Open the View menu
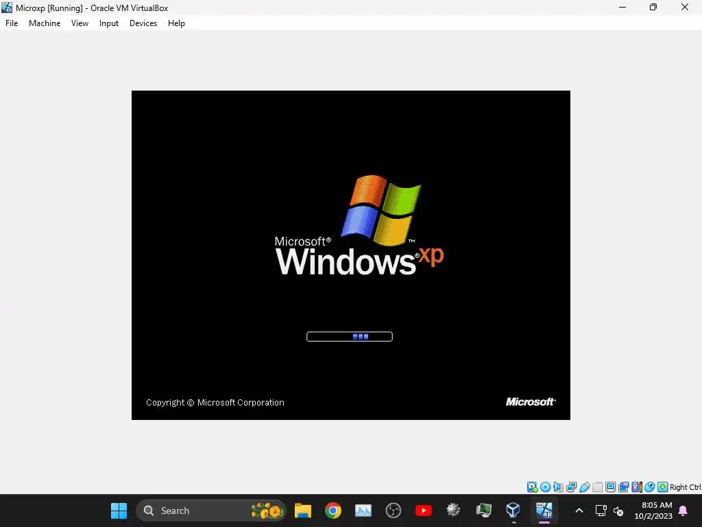The height and width of the screenshot is (527, 702). [80, 23]
